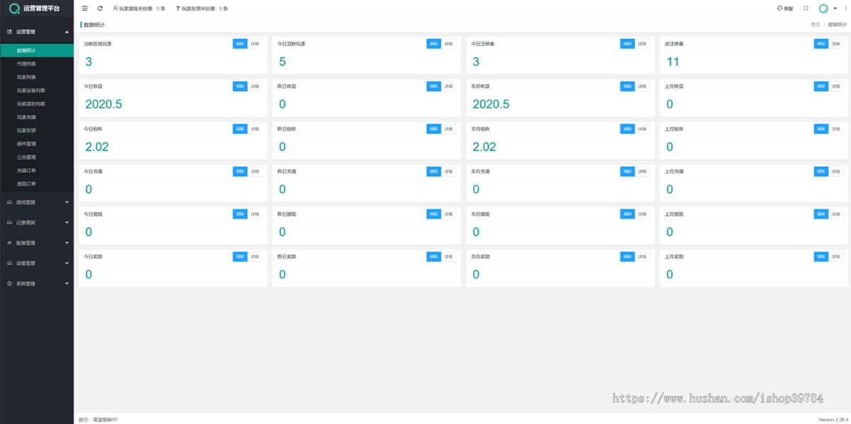The width and height of the screenshot is (851, 424).
Task: Select 数据统计 in the sidebar menu
Action: click(x=37, y=50)
